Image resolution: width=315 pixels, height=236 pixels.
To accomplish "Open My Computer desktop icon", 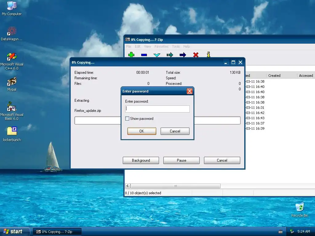I will coord(12,8).
